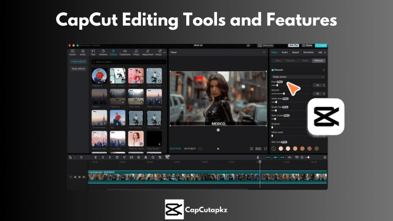This screenshot has height=221, width=393.
Task: Open the Transitions panel
Action: coord(125,52)
